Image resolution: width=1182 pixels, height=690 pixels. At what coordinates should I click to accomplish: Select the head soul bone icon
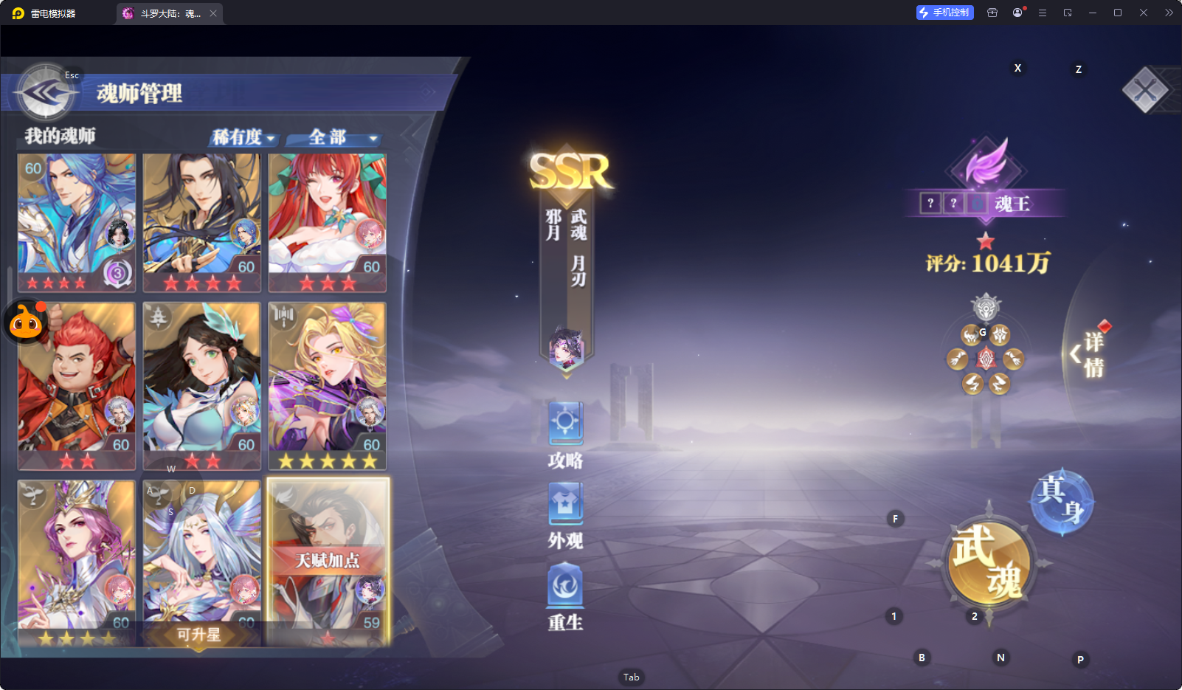(972, 335)
